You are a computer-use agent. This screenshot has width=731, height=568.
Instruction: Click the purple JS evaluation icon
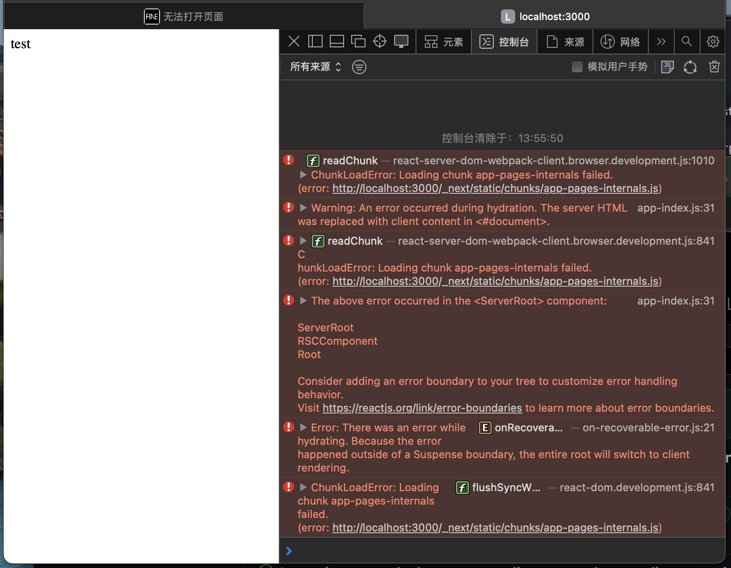tap(667, 67)
